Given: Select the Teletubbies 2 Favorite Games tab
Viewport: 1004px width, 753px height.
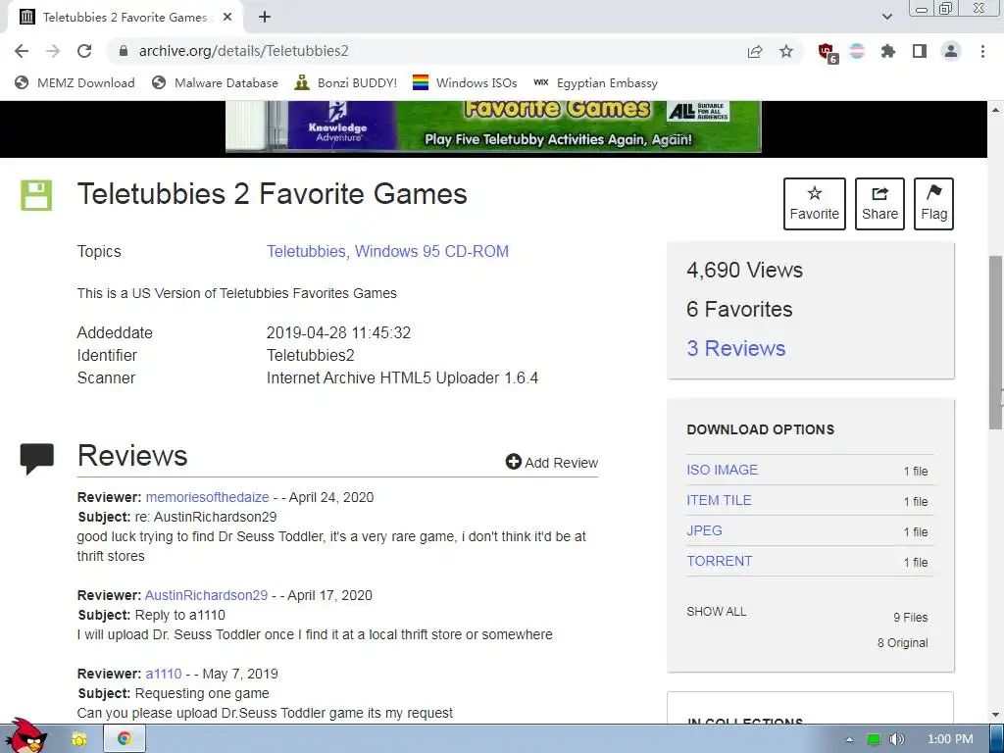Looking at the screenshot, I should (125, 18).
